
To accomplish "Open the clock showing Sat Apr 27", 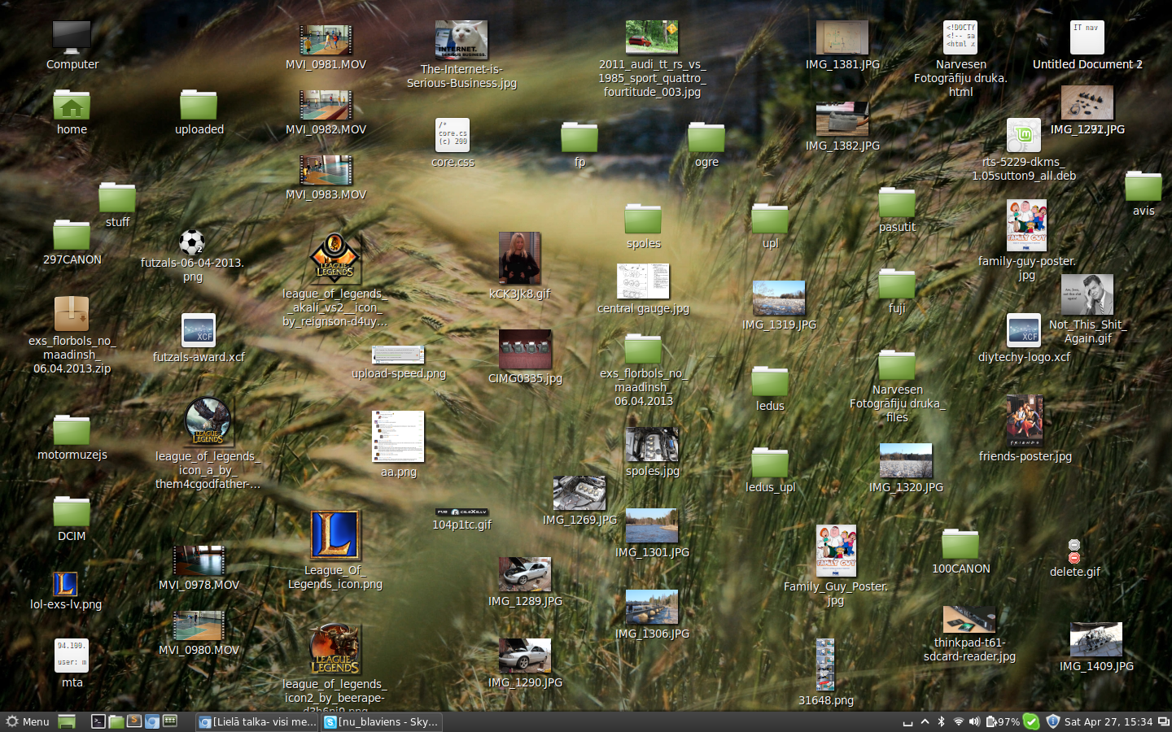I will click(1108, 721).
